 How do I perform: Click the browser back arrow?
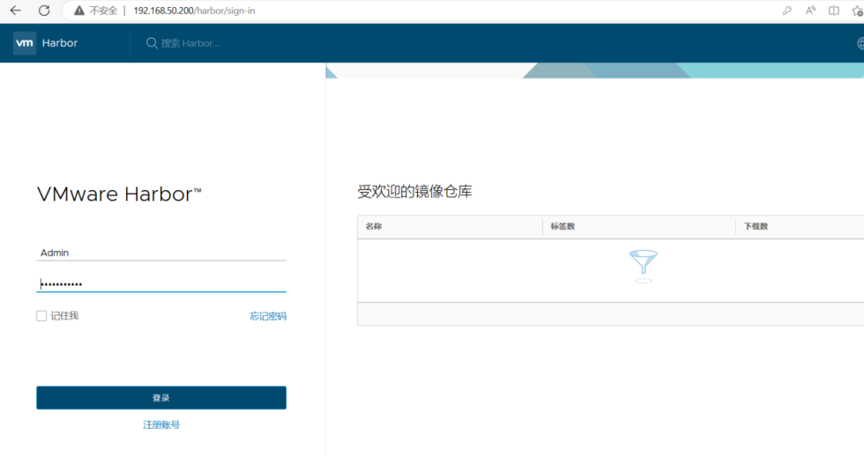(16, 11)
